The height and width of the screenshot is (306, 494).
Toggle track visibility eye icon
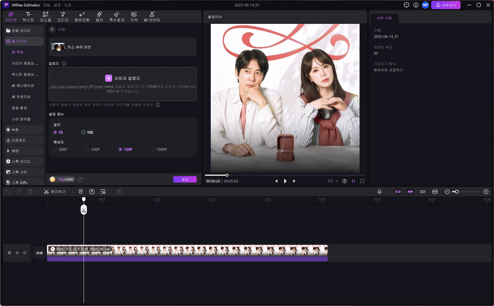pos(17,253)
